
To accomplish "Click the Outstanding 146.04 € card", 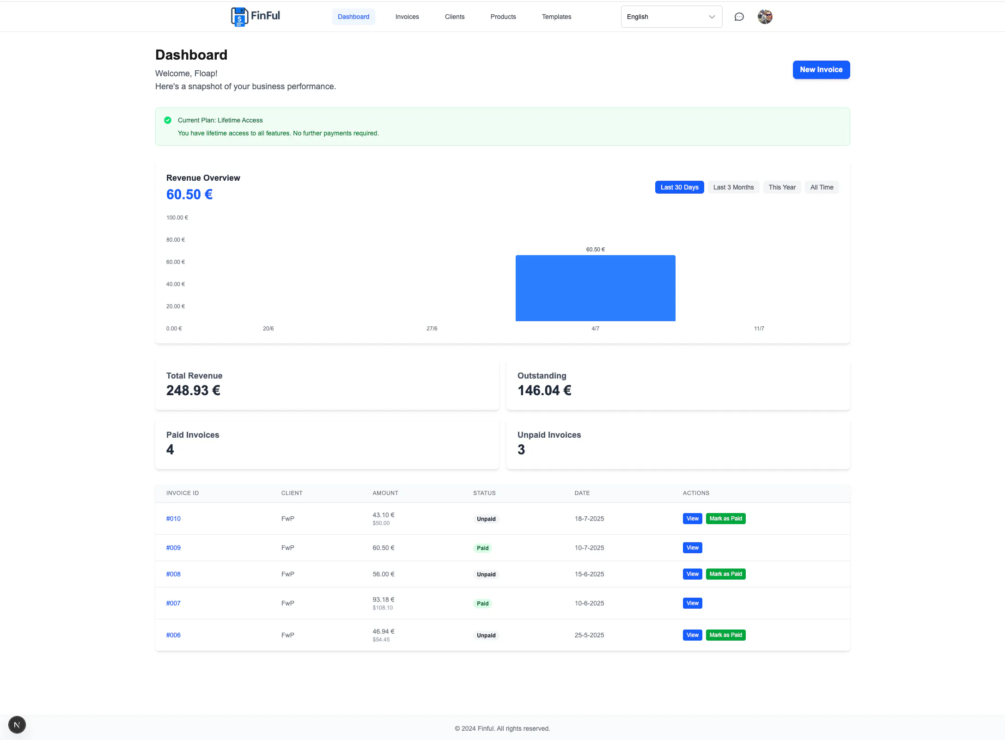I will (x=678, y=385).
